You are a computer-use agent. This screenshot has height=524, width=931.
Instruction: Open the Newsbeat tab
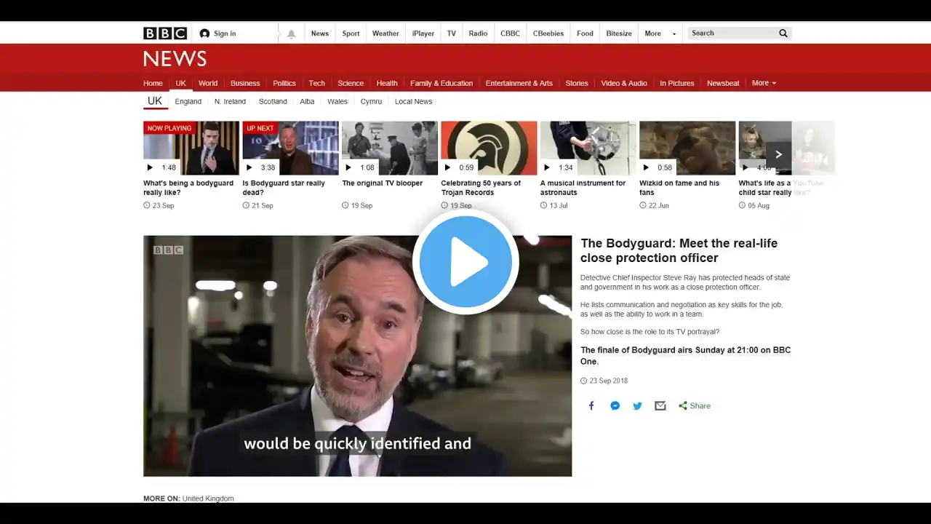tap(723, 83)
